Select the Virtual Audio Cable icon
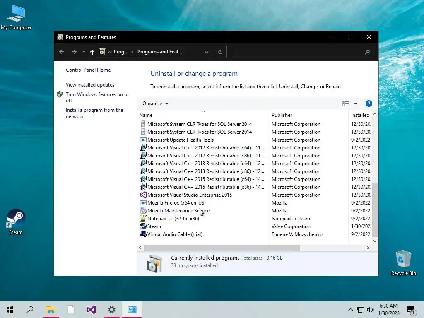 [x=143, y=234]
